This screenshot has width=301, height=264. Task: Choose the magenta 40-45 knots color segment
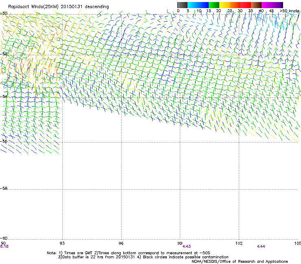point(267,5)
